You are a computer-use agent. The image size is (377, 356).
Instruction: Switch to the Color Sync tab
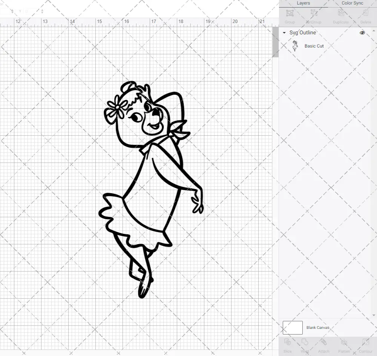click(352, 3)
